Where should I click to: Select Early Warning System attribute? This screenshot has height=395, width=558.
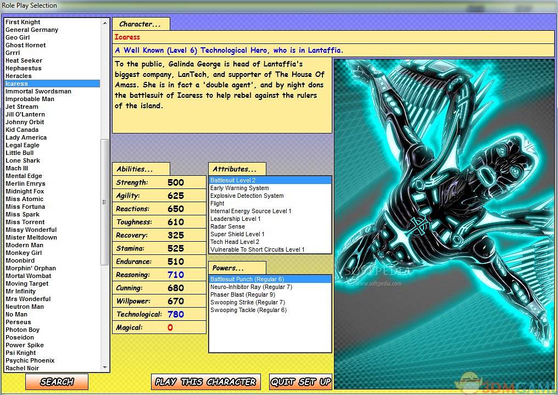tap(239, 188)
